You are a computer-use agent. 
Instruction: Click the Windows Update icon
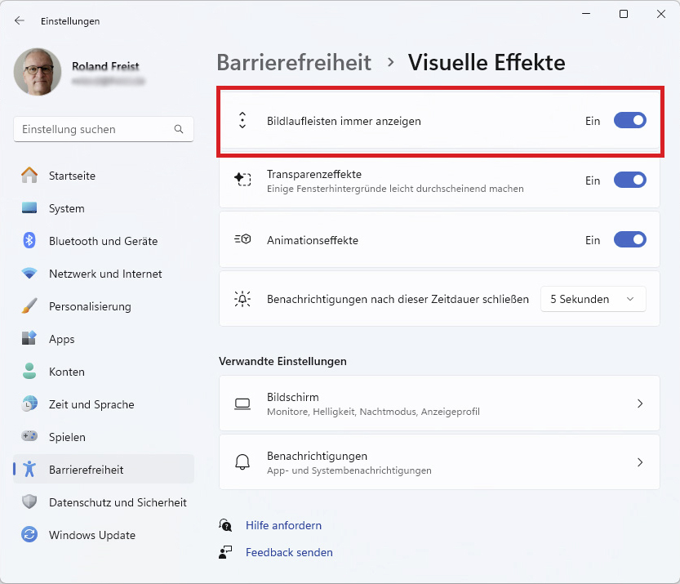pos(29,535)
